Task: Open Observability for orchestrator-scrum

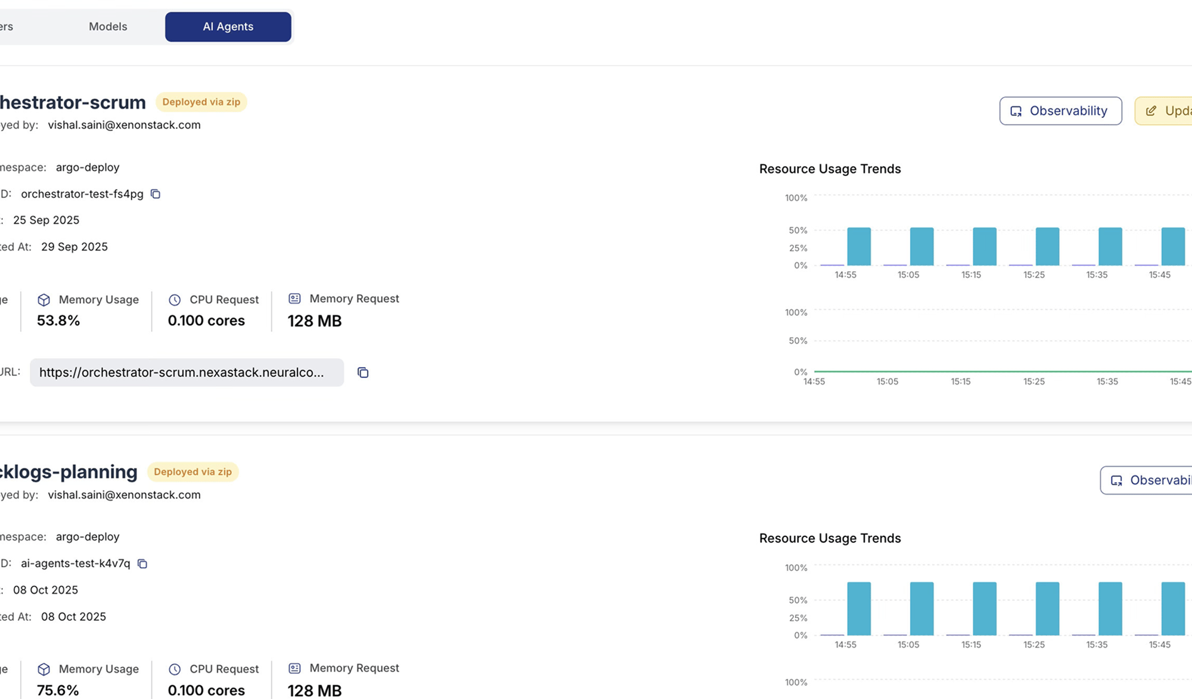Action: coord(1060,111)
